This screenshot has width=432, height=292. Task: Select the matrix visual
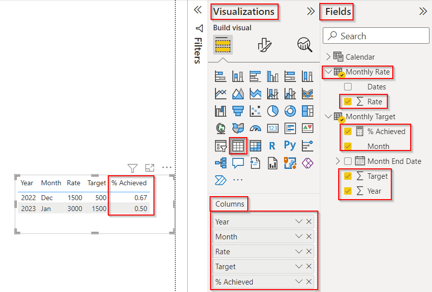(x=255, y=146)
